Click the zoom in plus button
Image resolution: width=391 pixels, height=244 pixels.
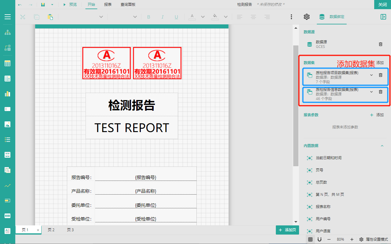(x=352, y=239)
